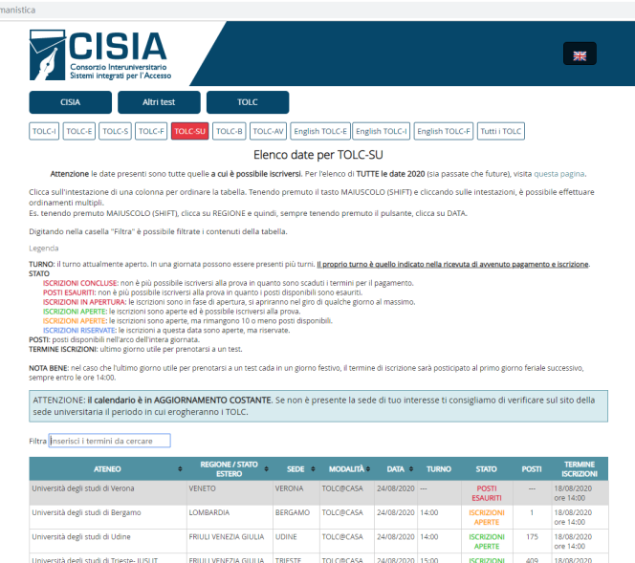Sort table by ATENEO sort arrows
This screenshot has width=635, height=563.
180,468
